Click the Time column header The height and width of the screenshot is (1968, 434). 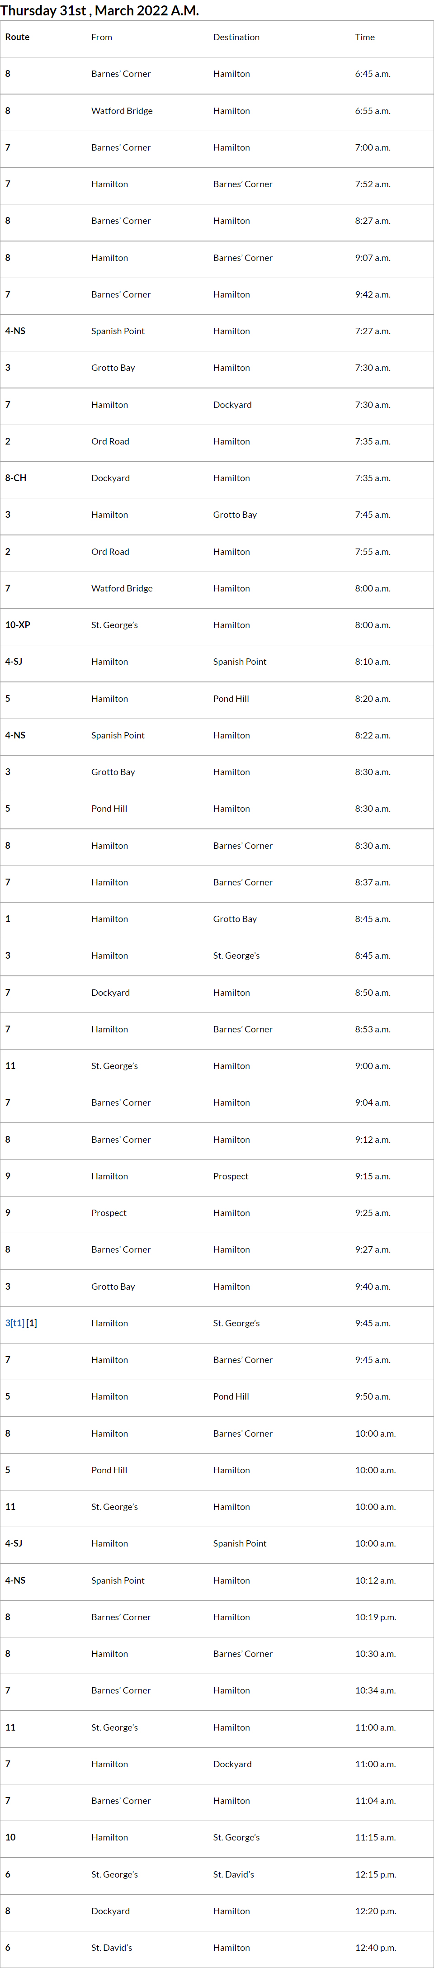pyautogui.click(x=364, y=38)
